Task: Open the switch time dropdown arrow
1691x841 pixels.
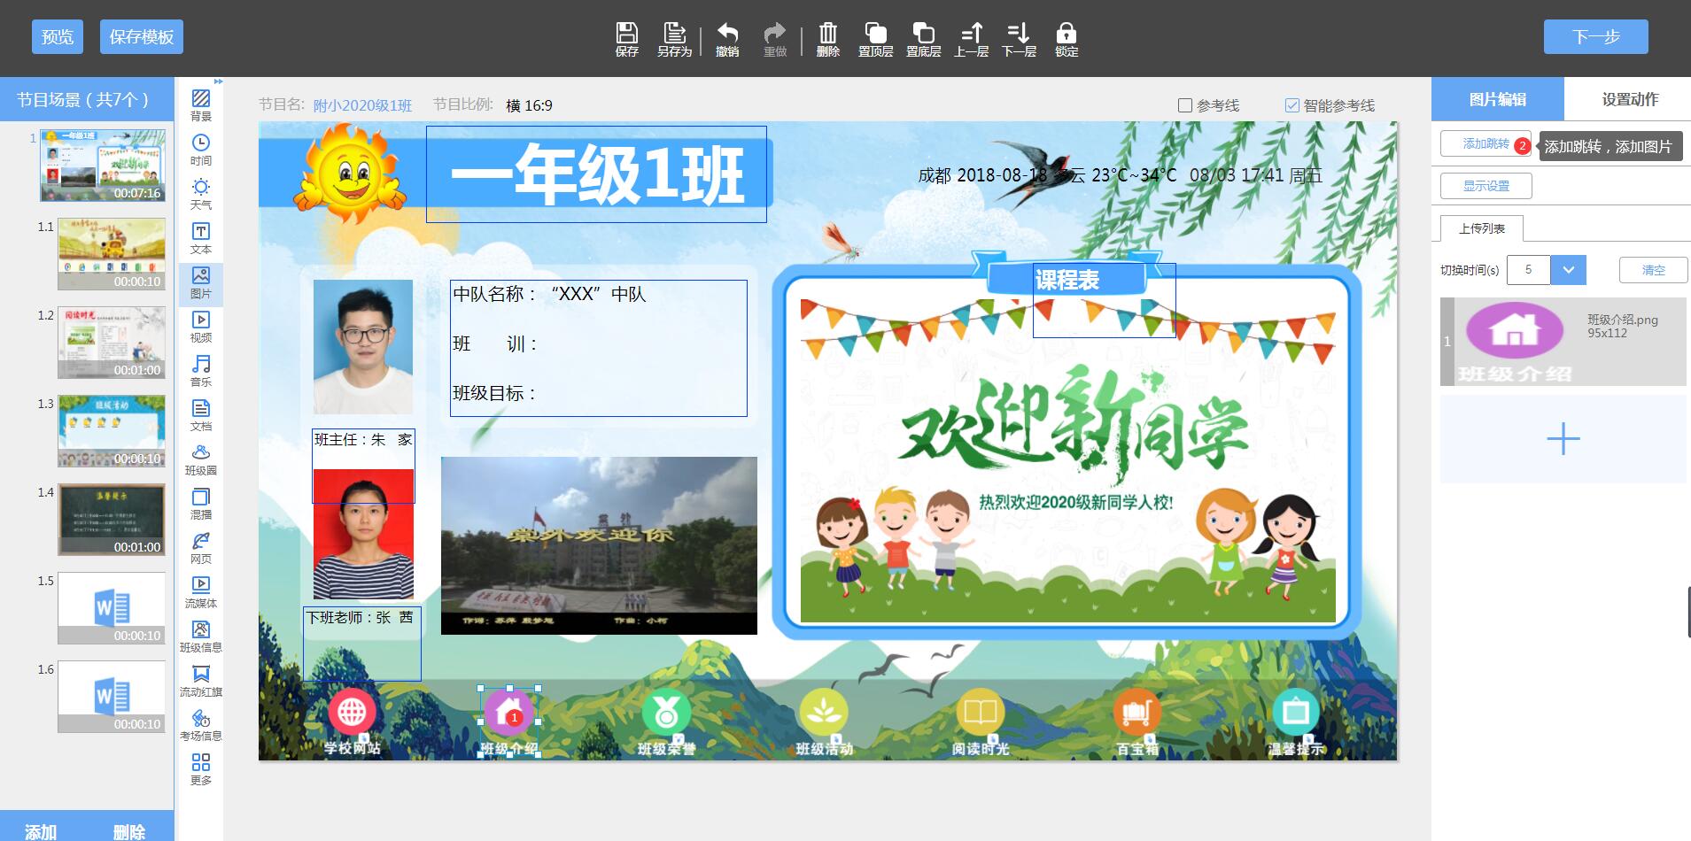Action: click(x=1568, y=270)
